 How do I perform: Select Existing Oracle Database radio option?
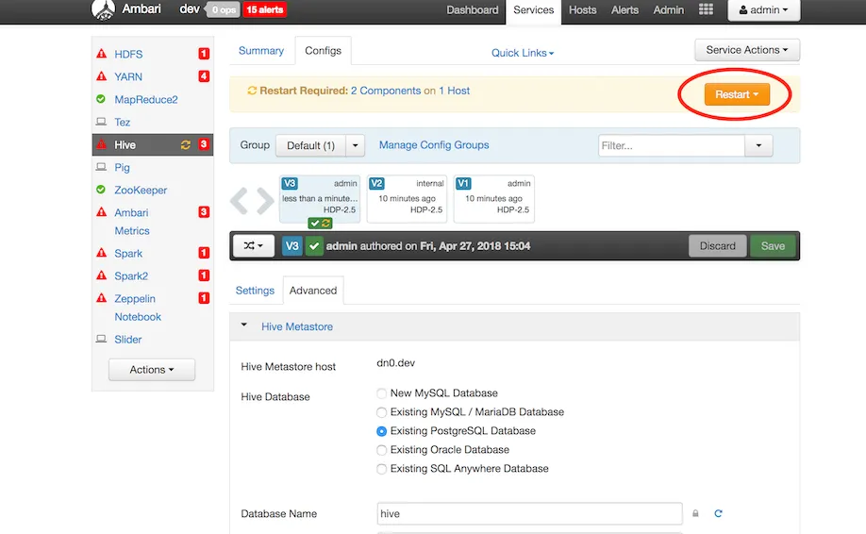[382, 450]
